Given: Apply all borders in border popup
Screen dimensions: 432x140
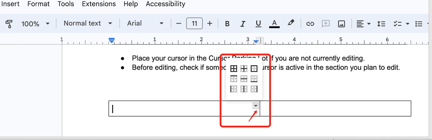Looking at the screenshot, I should [234, 69].
